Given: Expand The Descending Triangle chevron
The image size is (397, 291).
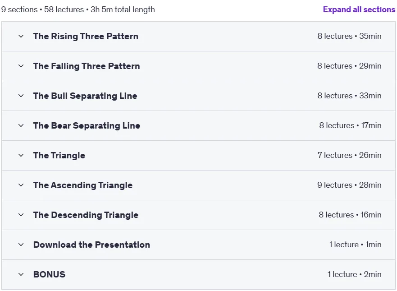Looking at the screenshot, I should point(21,215).
